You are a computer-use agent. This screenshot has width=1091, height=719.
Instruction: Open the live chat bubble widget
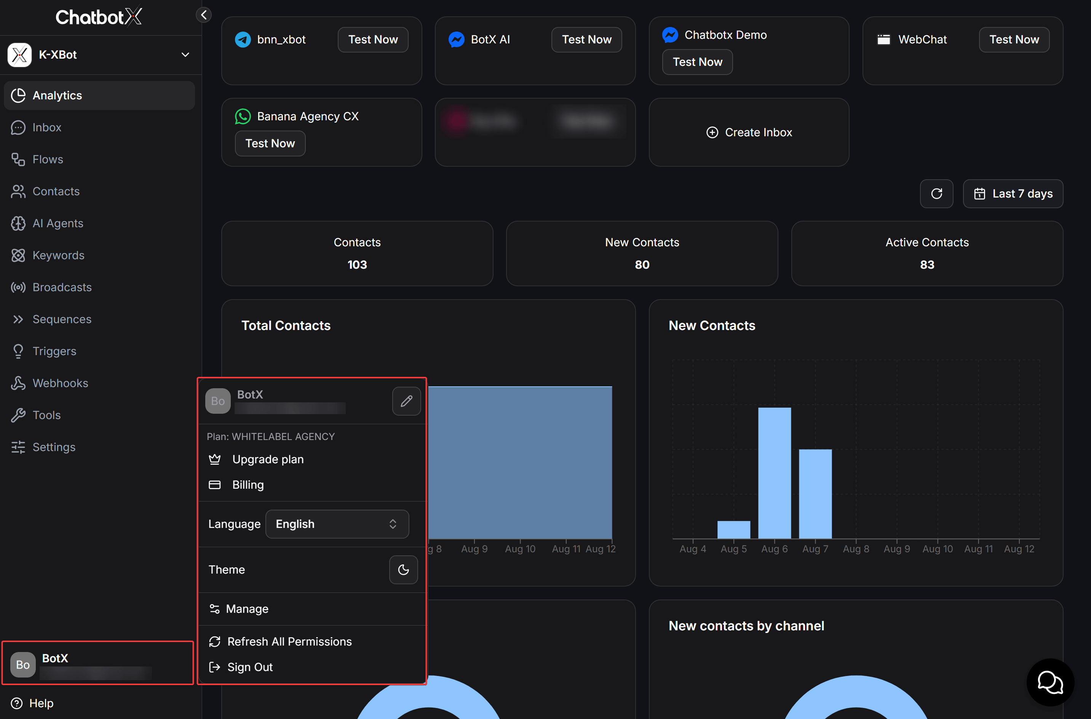tap(1050, 682)
